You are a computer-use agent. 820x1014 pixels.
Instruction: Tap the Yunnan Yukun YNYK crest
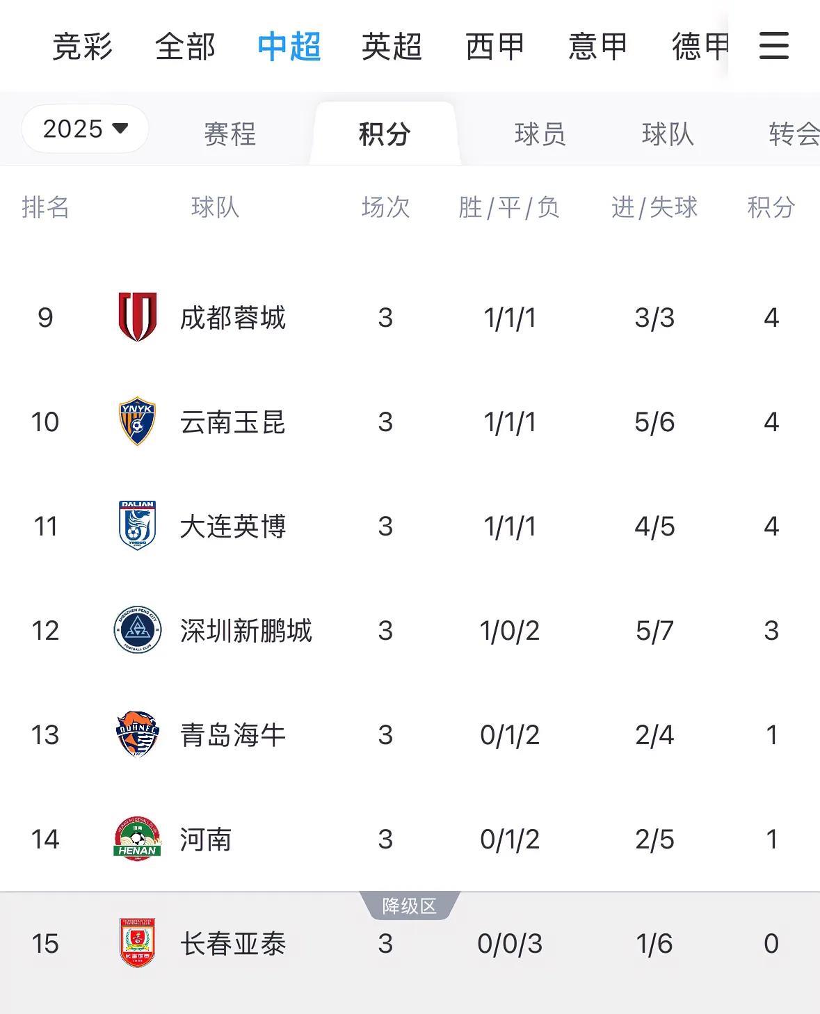[x=137, y=421]
